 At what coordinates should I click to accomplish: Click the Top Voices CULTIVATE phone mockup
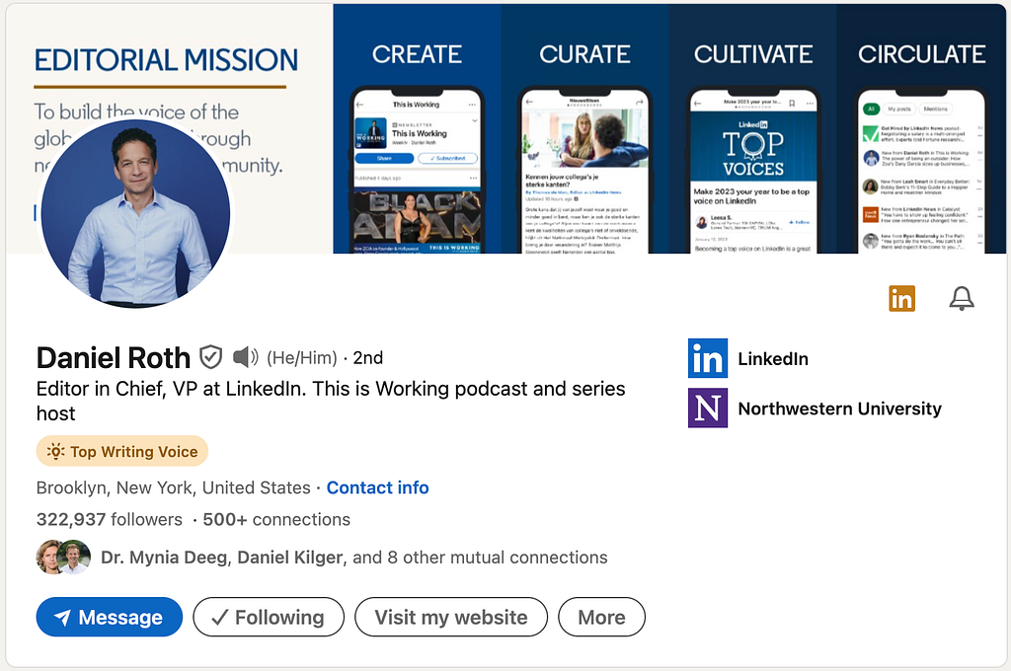(753, 170)
